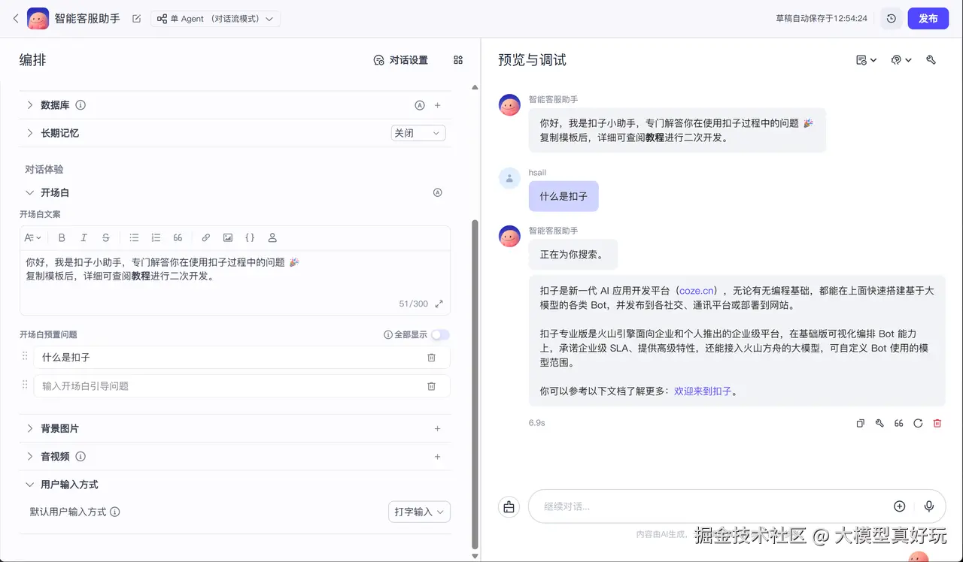Show info tooltip next to 数据库

(x=81, y=105)
